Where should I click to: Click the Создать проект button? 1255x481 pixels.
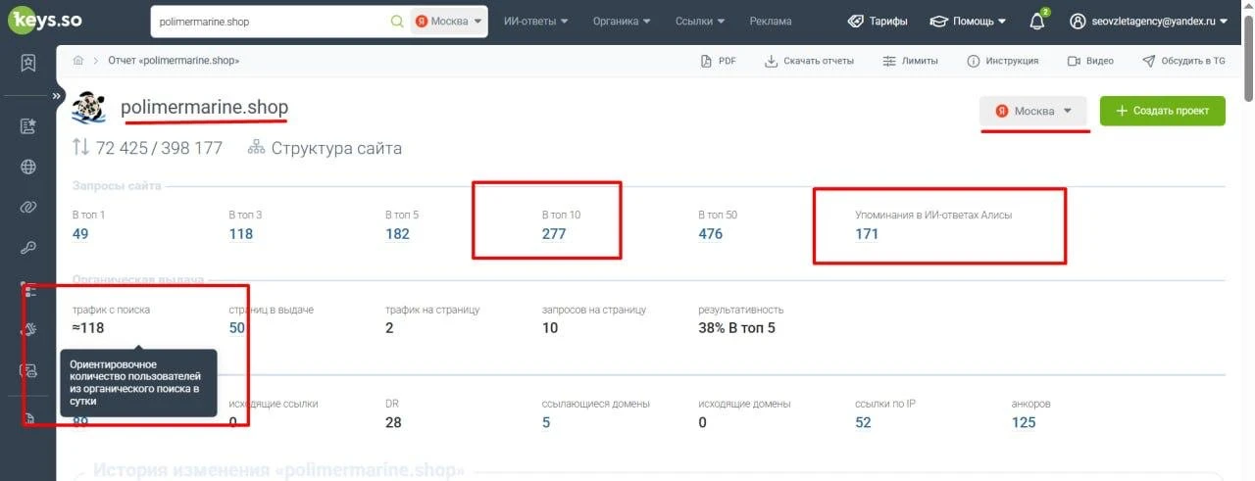pos(1163,111)
